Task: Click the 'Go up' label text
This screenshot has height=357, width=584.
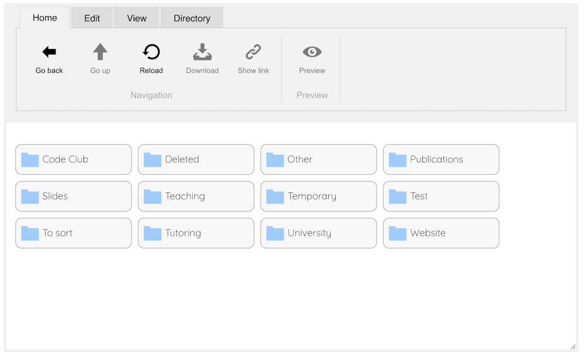Action: click(100, 71)
